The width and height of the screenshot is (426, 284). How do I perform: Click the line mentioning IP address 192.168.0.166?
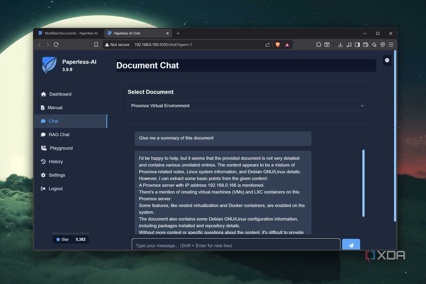pos(202,185)
